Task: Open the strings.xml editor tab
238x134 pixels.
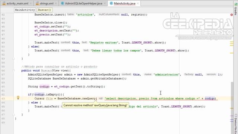Action: 46,3
